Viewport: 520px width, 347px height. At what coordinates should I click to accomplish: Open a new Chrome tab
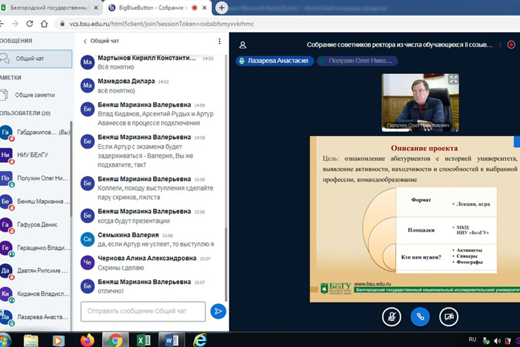coord(222,8)
